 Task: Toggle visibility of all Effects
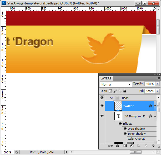click(x=120, y=123)
